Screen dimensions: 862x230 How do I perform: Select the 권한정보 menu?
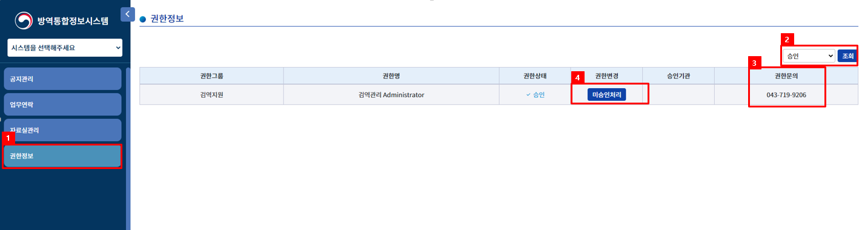[x=62, y=156]
